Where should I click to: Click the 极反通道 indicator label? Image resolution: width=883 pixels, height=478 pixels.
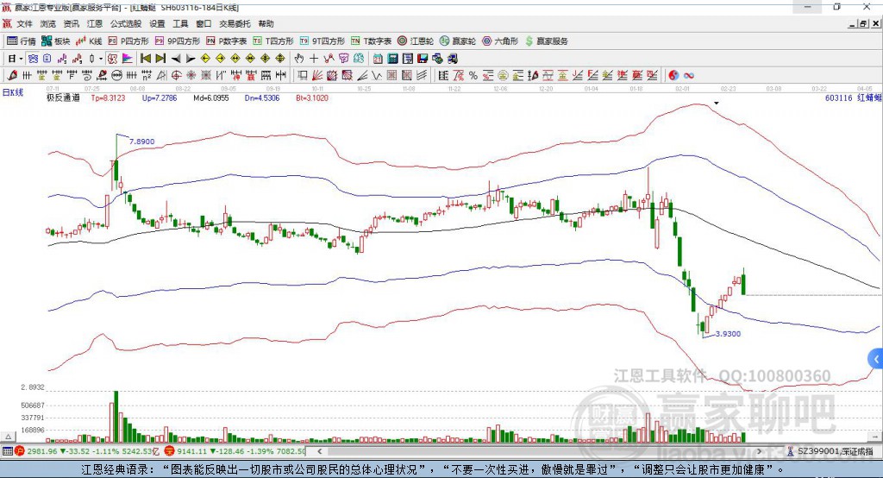(63, 97)
